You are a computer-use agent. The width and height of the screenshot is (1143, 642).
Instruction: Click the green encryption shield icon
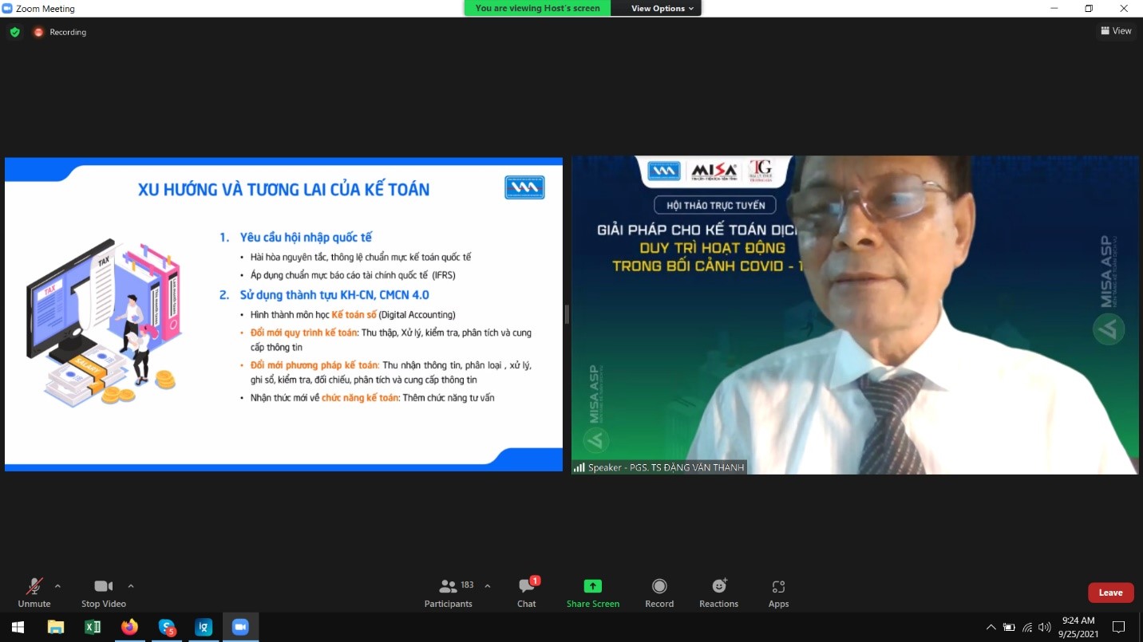pyautogui.click(x=14, y=32)
